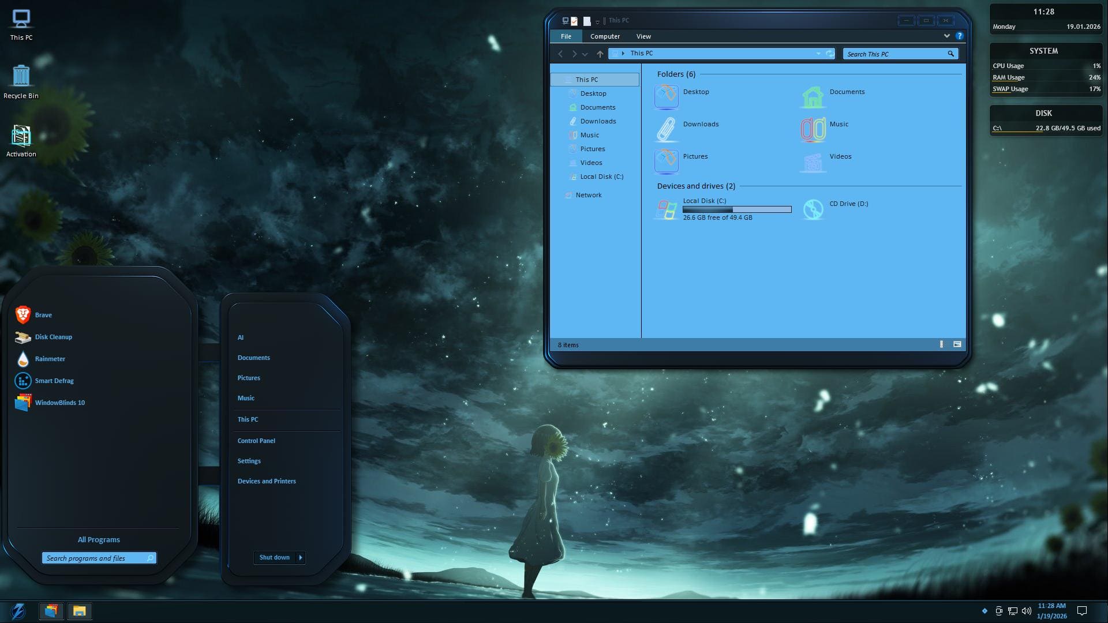
Task: Switch to large icons view in status bar
Action: pos(957,344)
